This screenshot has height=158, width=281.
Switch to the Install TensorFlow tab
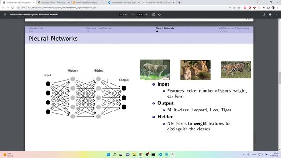(88, 3)
